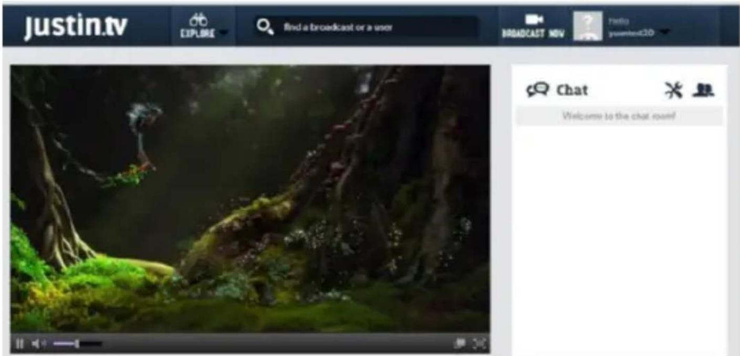Screen dimensions: 740x356
Task: Click the Welcome to the chat room message
Action: (619, 116)
